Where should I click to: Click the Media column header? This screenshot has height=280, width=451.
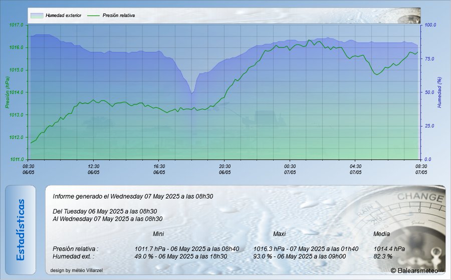coord(381,234)
